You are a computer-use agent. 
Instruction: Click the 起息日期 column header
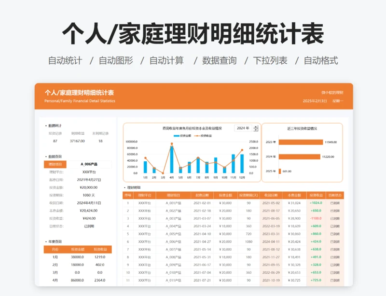tap(202, 195)
